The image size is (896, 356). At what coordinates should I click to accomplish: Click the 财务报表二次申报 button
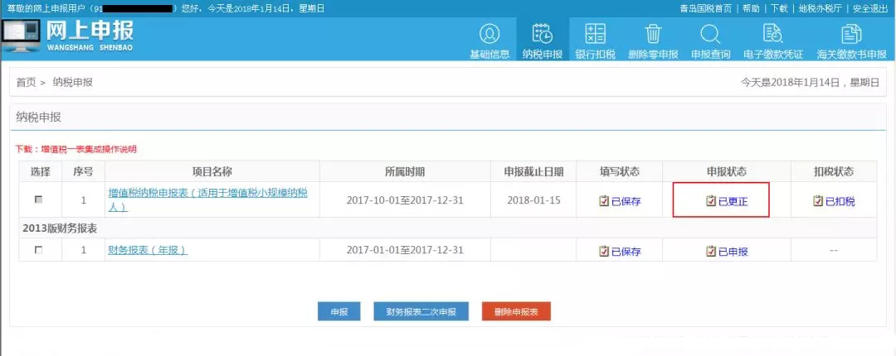[421, 311]
